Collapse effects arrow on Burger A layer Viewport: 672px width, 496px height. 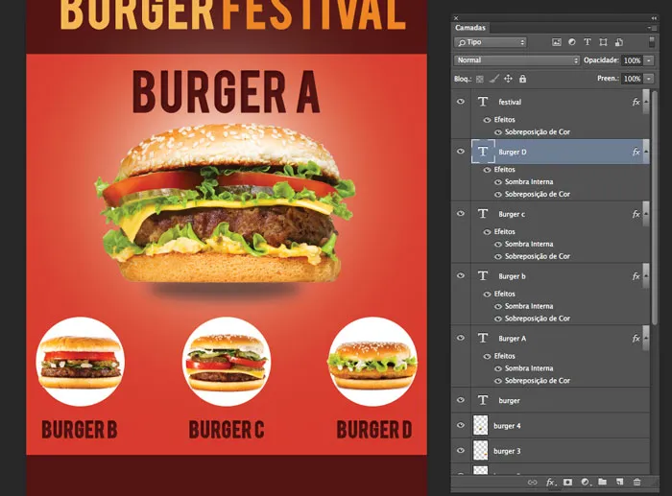[646, 339]
